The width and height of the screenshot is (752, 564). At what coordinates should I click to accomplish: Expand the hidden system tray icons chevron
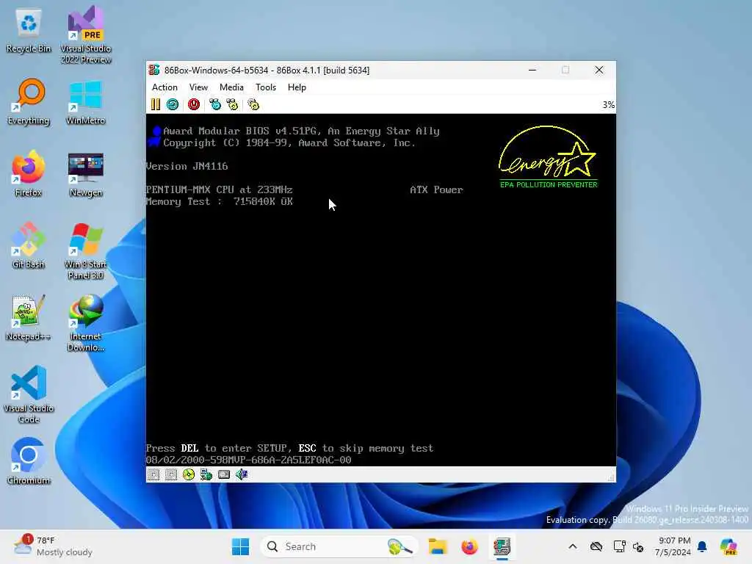pyautogui.click(x=573, y=546)
